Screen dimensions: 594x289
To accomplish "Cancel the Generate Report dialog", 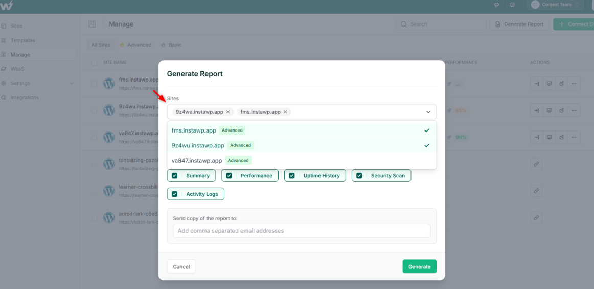I will [181, 267].
